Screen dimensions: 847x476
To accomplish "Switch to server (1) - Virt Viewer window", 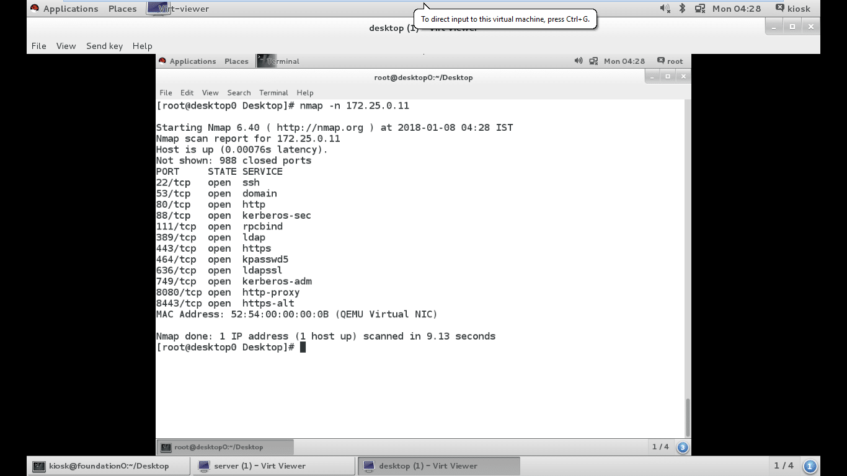I will 274,466.
